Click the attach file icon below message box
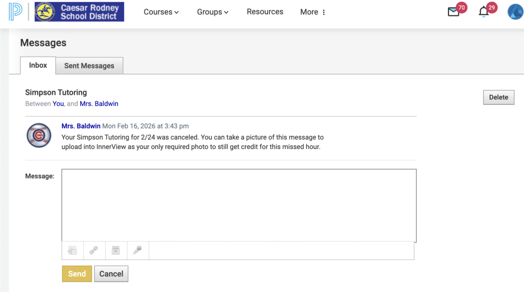The height and width of the screenshot is (292, 524). coord(72,251)
